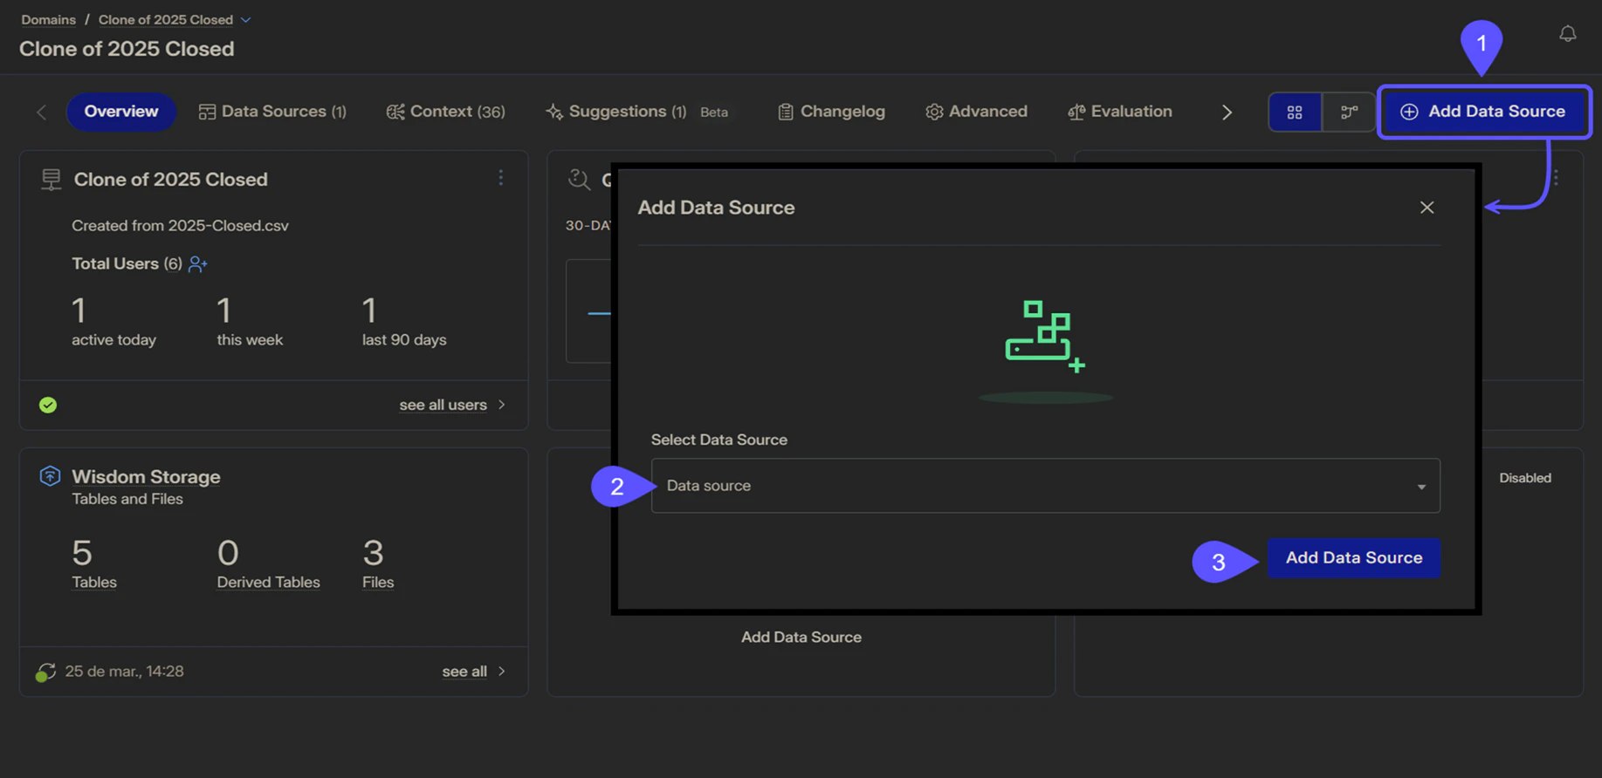Click the dropdown arrow in Data source field
Screen dimensions: 1602x778
[1421, 487]
